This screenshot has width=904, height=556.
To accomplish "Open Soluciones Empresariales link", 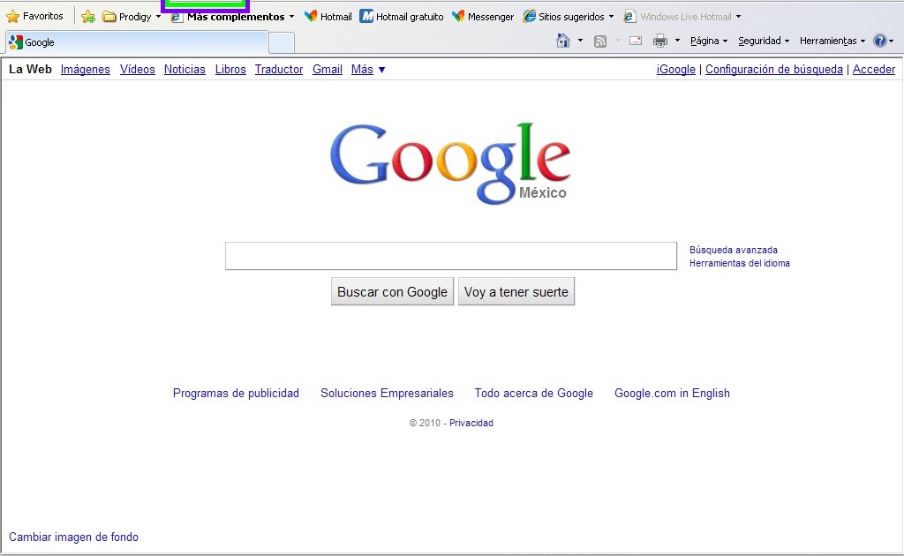I will pos(387,393).
